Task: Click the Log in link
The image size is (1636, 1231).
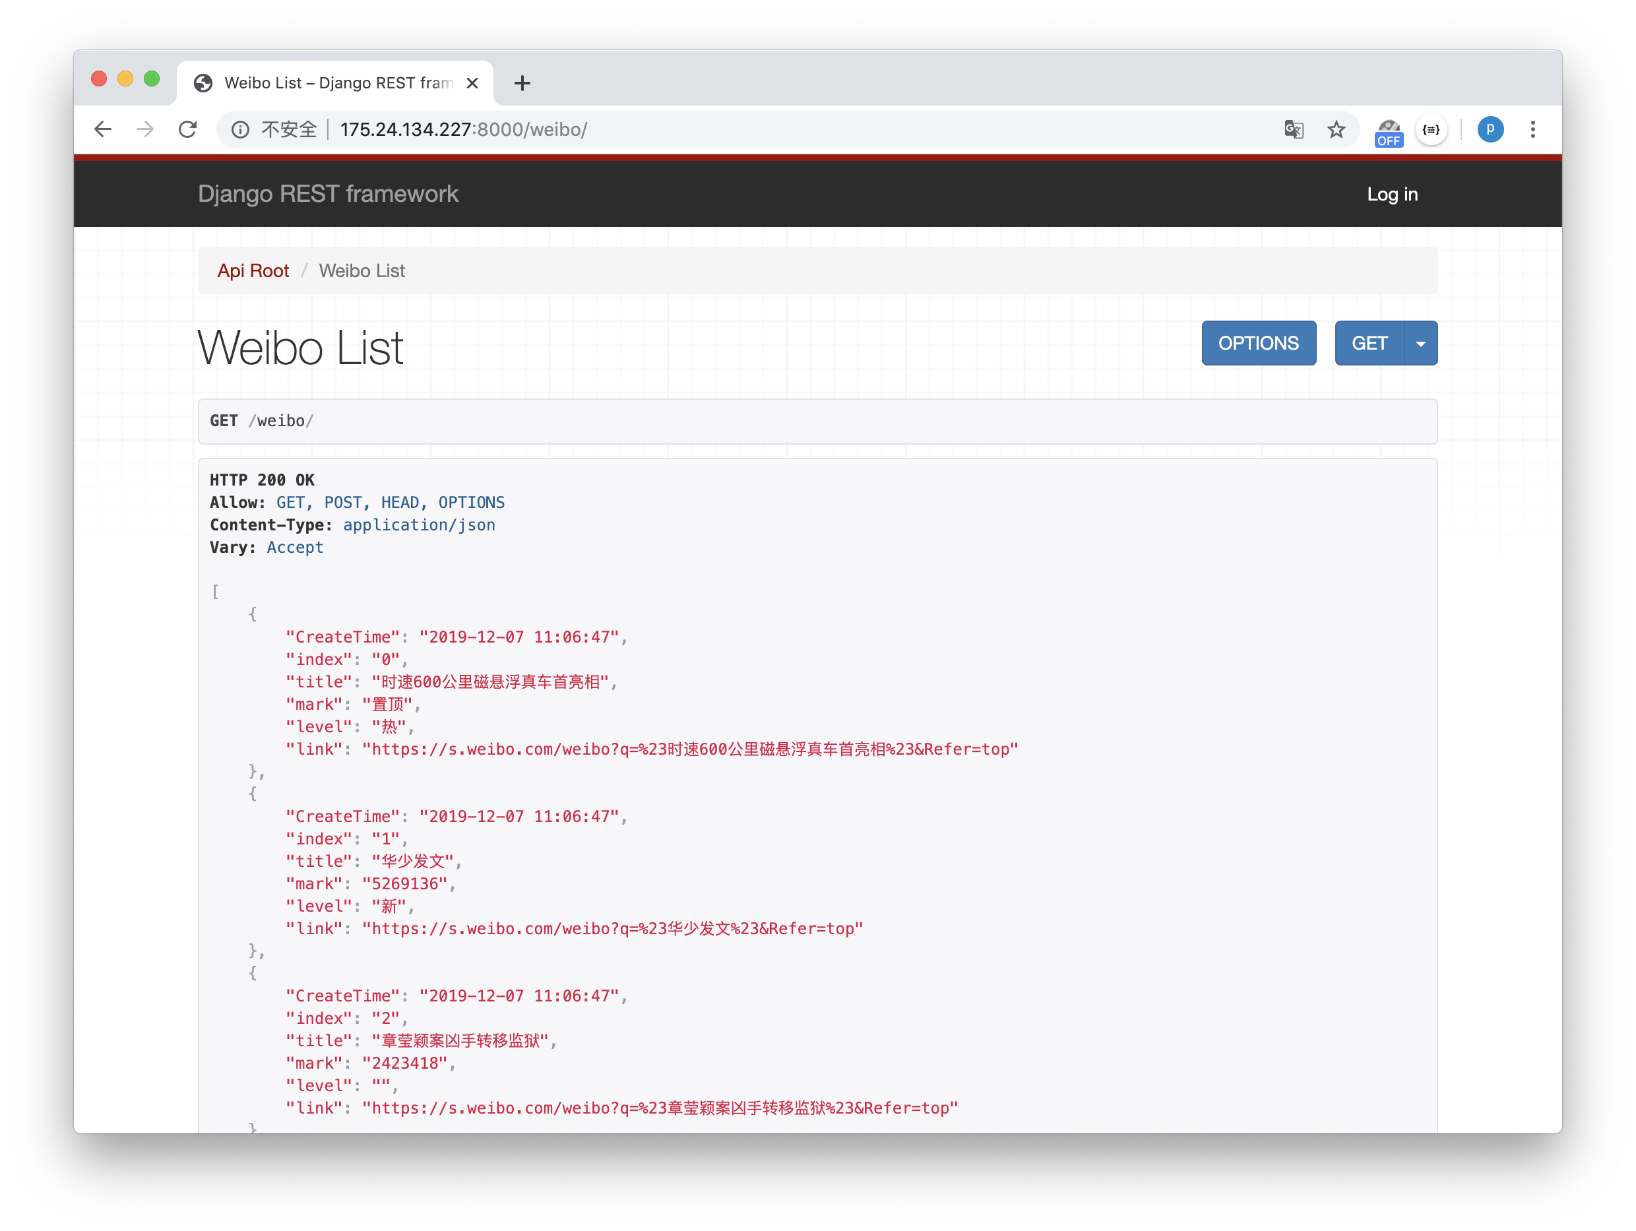Action: (x=1391, y=194)
